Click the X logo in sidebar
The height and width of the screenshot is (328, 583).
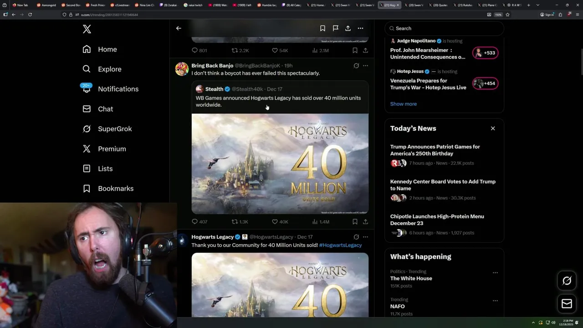click(87, 29)
